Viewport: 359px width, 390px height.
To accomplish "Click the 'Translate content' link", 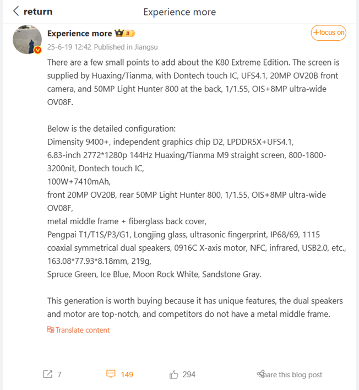I will pyautogui.click(x=83, y=330).
